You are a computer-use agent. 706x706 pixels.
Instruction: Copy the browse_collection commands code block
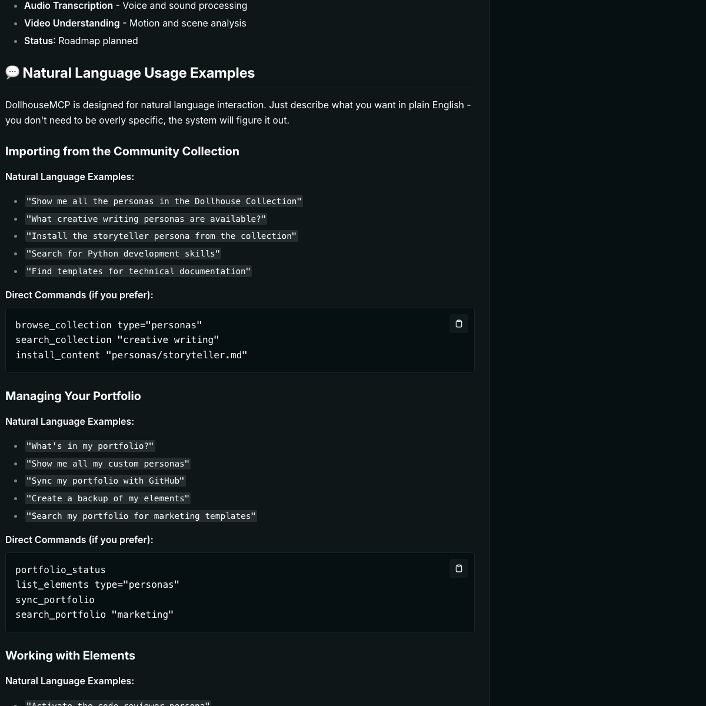[459, 324]
